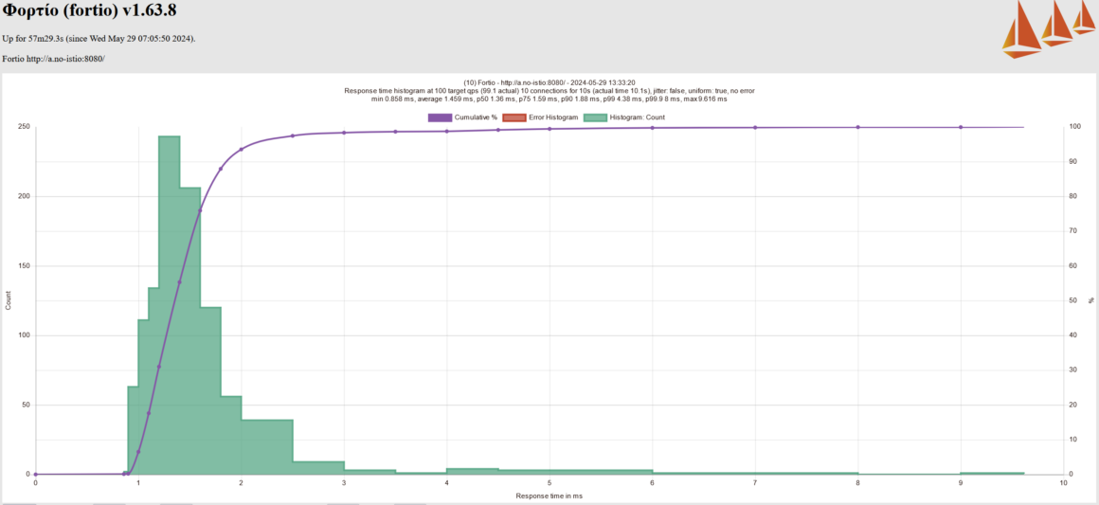The width and height of the screenshot is (1099, 505).
Task: Click the "min 0.858 ms, average 1.459 ms" stats line
Action: tap(549, 99)
